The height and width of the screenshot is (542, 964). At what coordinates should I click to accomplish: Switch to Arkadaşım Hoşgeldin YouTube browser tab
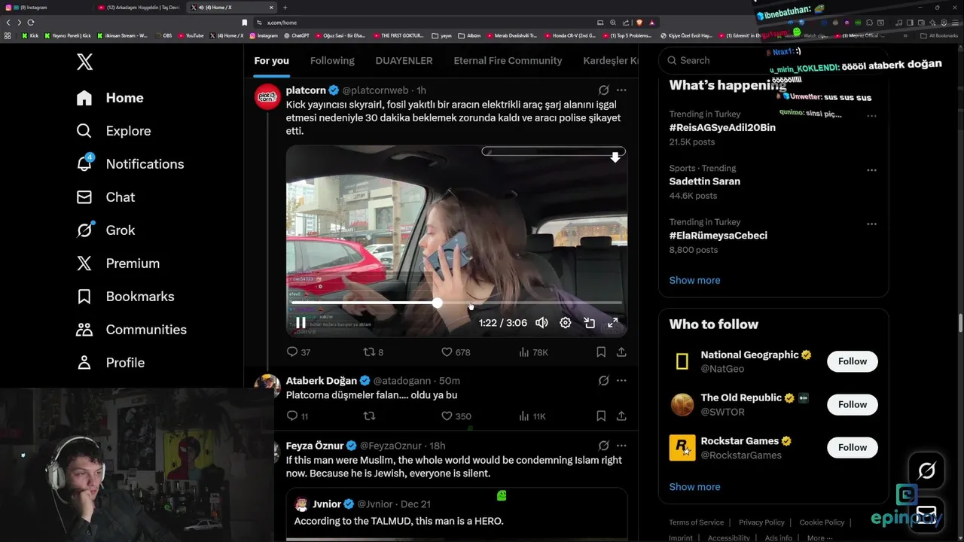coord(139,8)
